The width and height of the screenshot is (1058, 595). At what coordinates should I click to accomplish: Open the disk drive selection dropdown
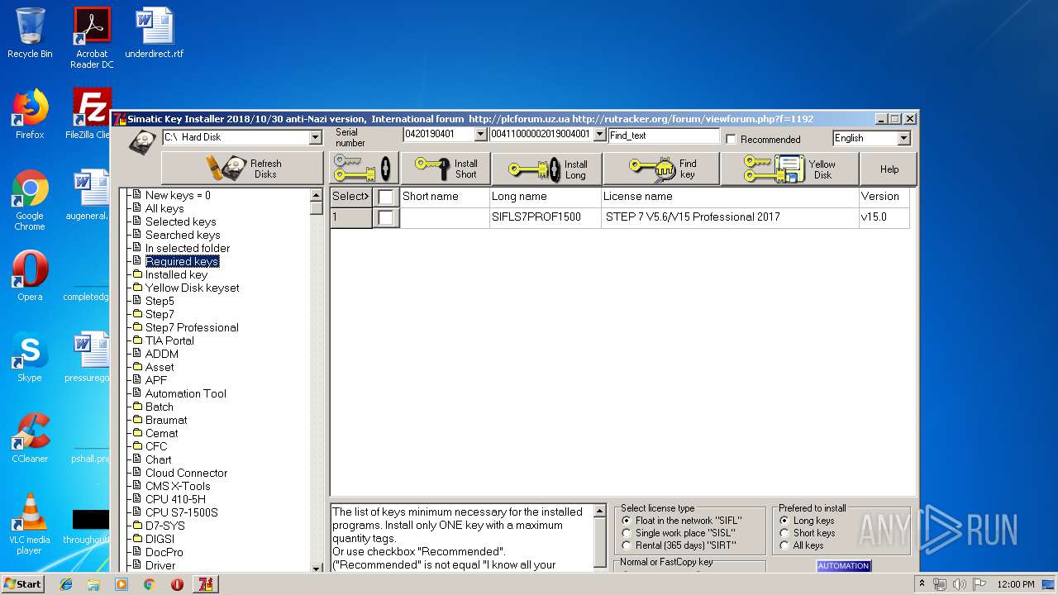point(315,137)
